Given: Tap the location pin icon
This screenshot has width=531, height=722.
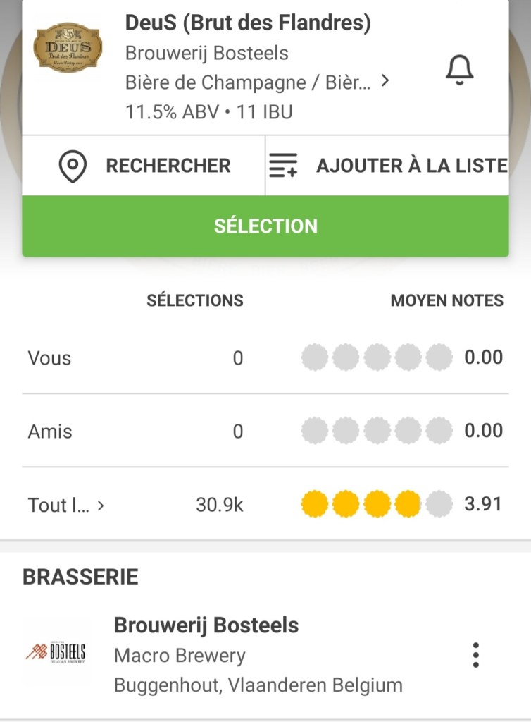Looking at the screenshot, I should (73, 166).
